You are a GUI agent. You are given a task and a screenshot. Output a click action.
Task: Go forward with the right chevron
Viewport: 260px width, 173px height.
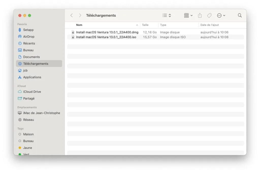click(x=80, y=15)
